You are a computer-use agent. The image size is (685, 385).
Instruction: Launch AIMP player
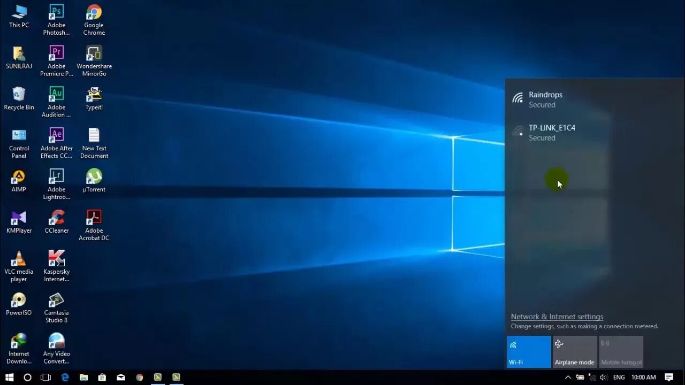(19, 181)
